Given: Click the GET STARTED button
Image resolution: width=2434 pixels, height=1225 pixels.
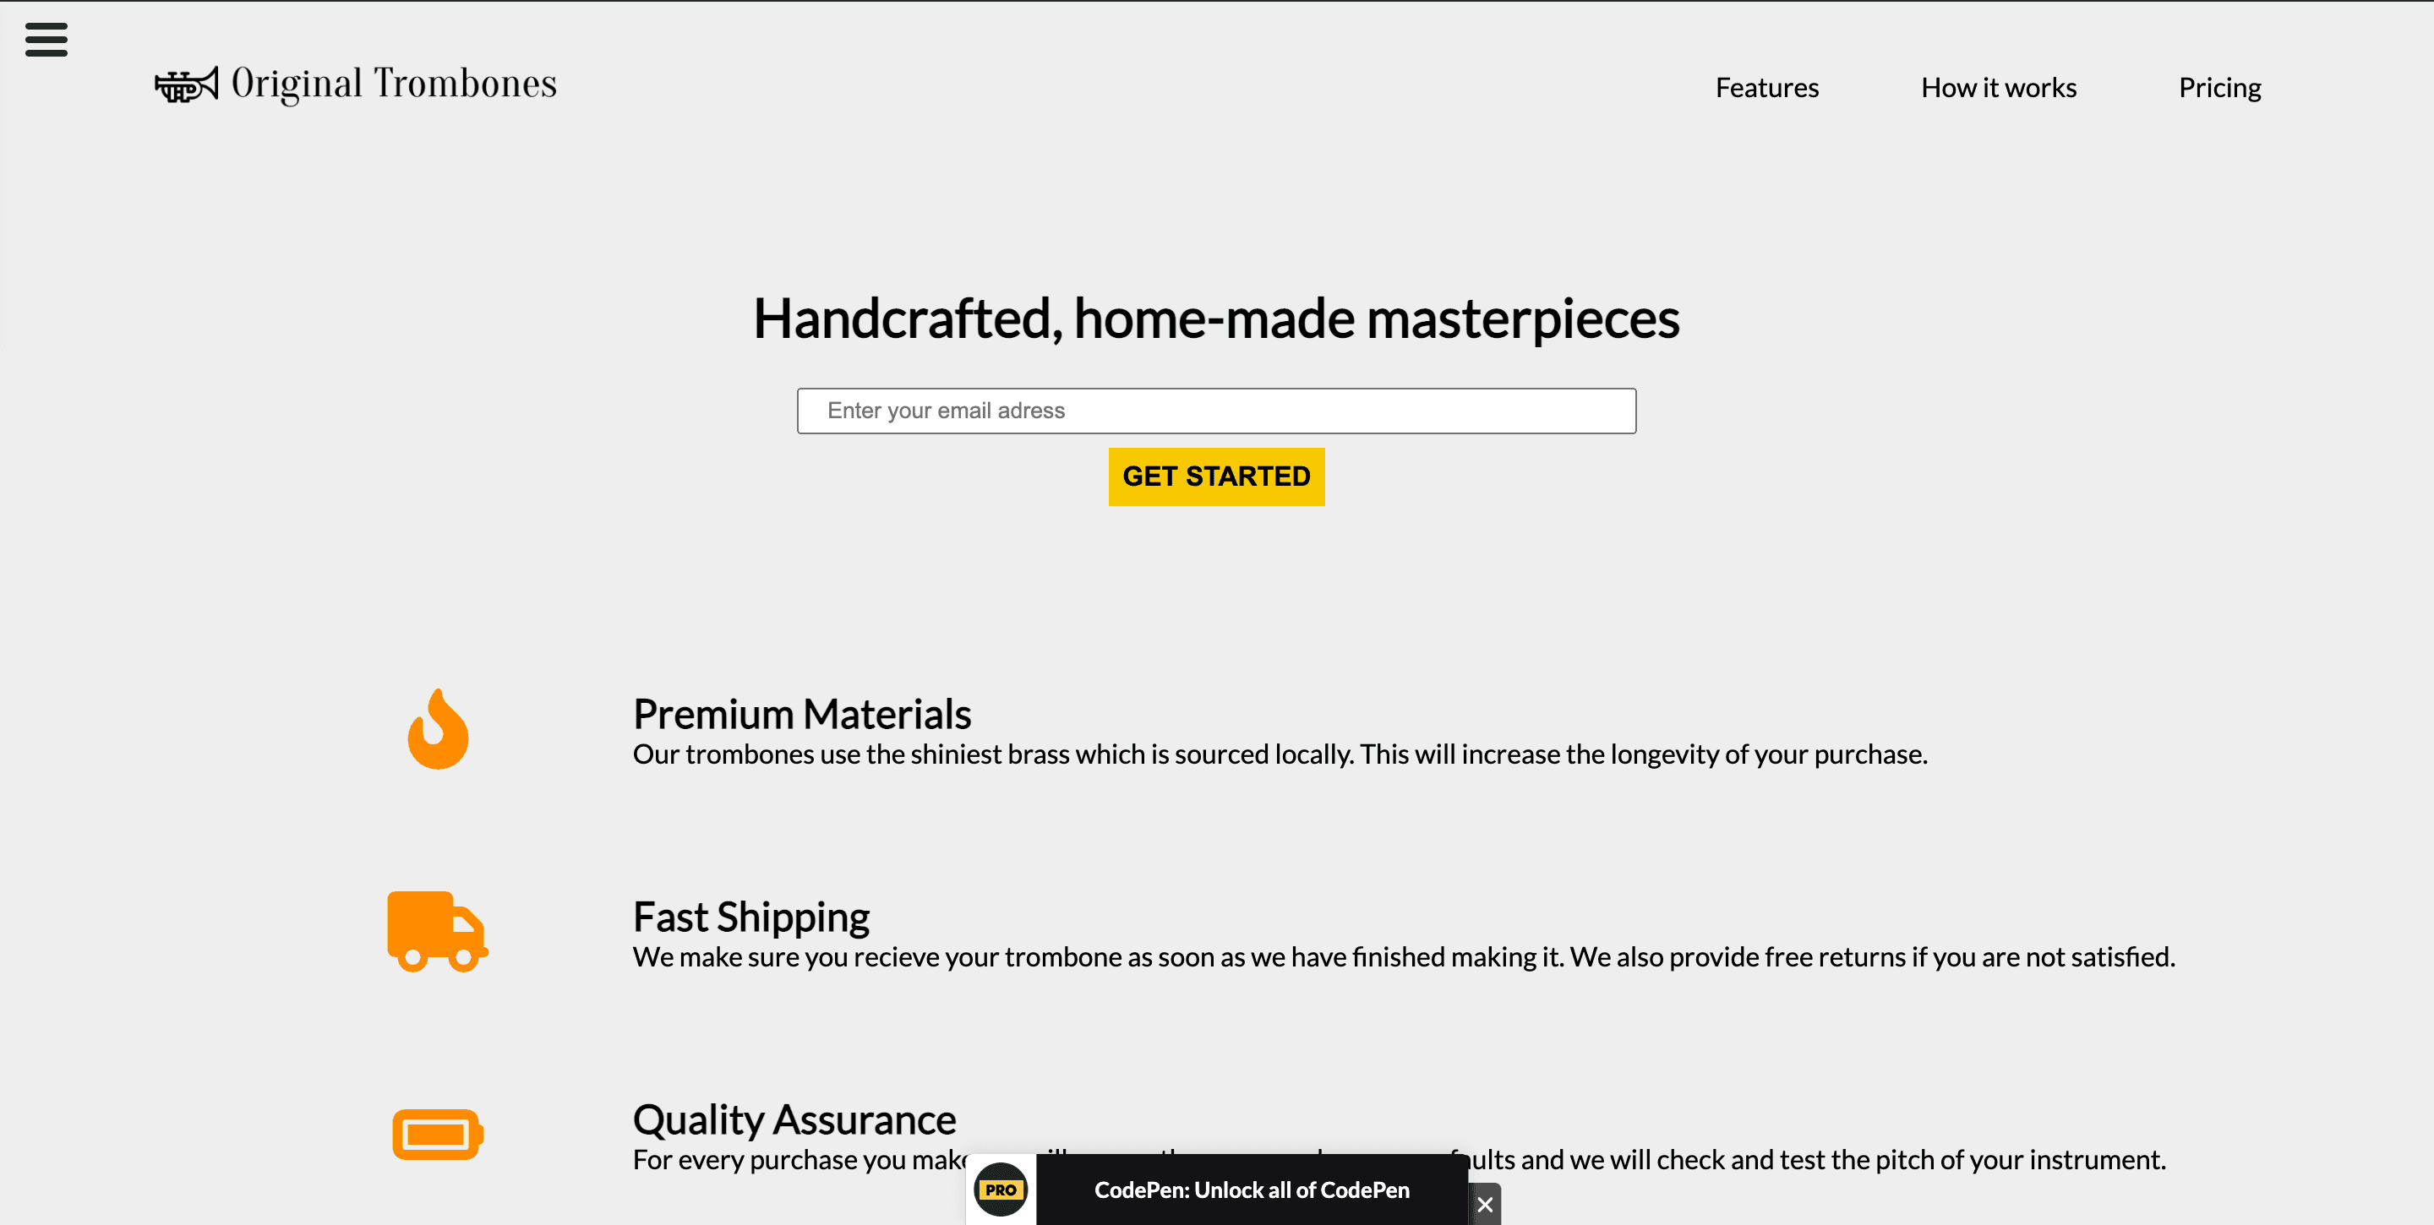Looking at the screenshot, I should (x=1215, y=476).
